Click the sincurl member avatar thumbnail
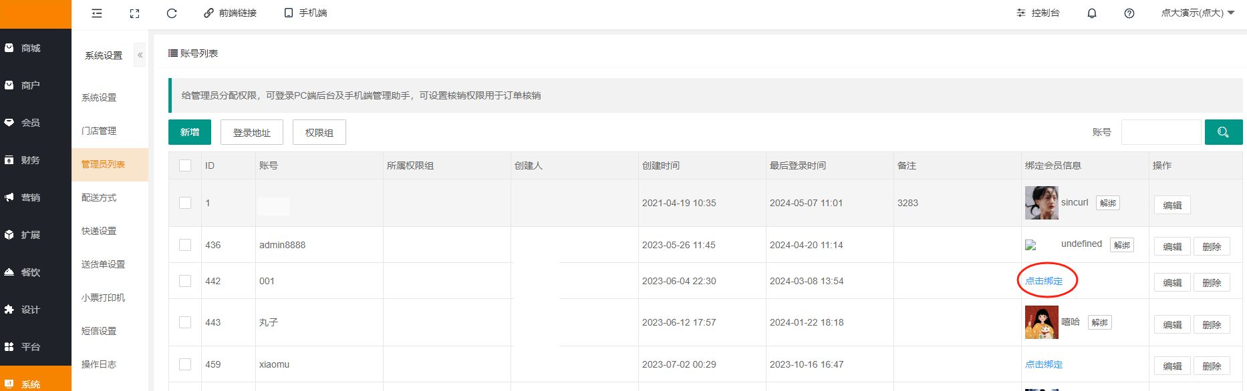 (x=1041, y=203)
